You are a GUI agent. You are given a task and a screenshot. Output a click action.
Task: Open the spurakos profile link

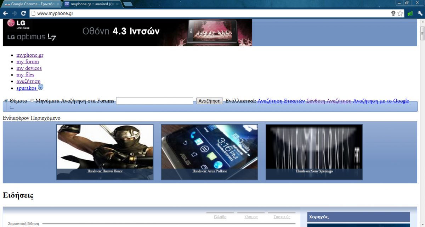coord(27,88)
